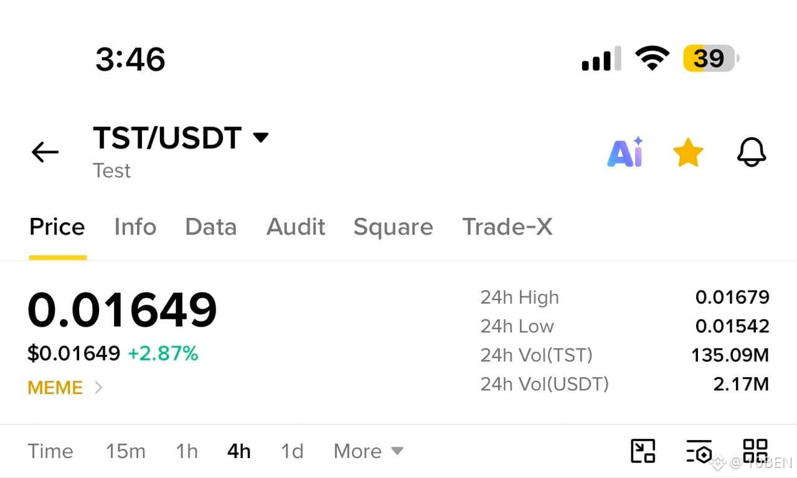Open the Trade-X tab
797x478 pixels.
click(507, 227)
